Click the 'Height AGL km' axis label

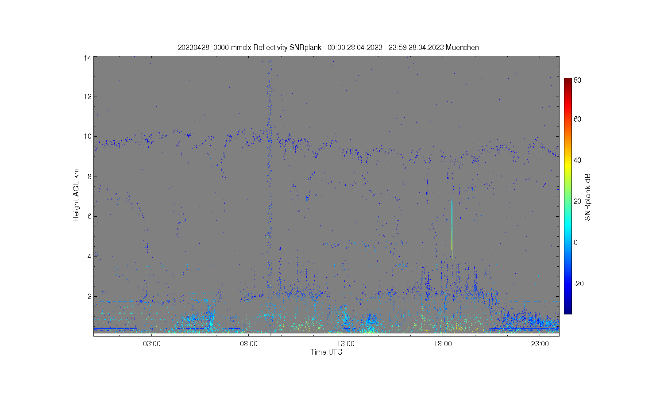tap(76, 195)
